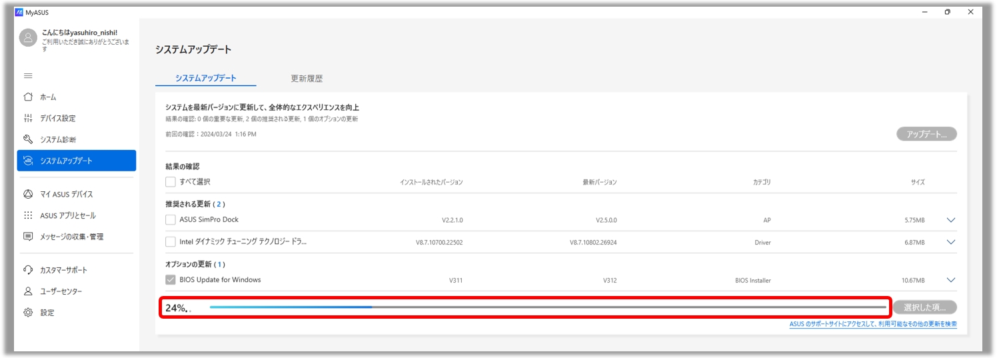The width and height of the screenshot is (997, 358).
Task: Open カスタマーサポート sidebar item
Action: pos(77,270)
